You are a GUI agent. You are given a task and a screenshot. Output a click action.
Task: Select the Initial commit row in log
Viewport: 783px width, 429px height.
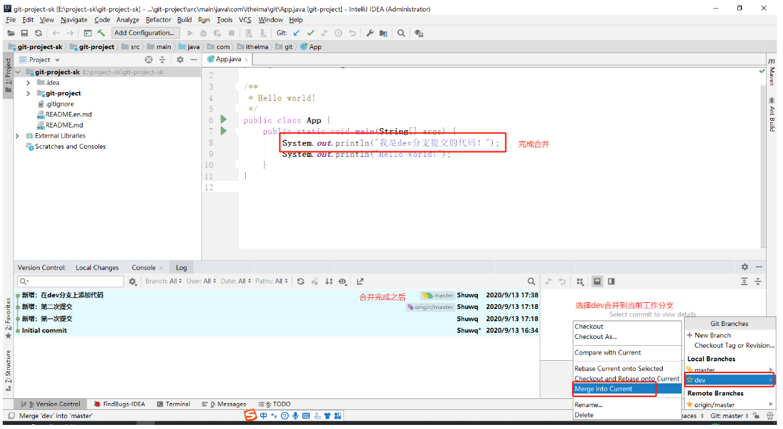coord(277,330)
